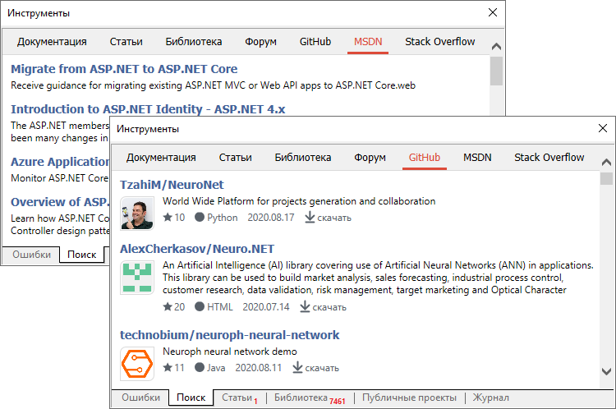Image resolution: width=616 pixels, height=409 pixels.
Task: Click the Neuroph neural network demo description
Action: coord(230,352)
